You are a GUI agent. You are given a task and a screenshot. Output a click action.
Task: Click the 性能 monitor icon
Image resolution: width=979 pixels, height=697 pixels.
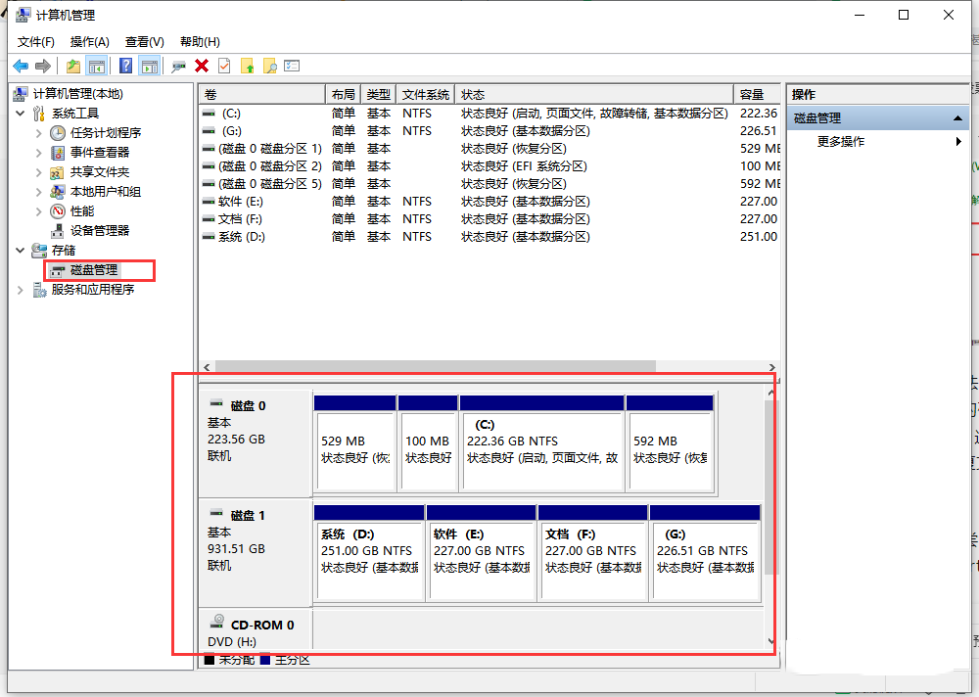coord(58,211)
